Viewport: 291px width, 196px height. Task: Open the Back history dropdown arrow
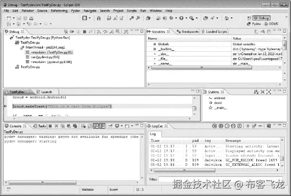40,24
